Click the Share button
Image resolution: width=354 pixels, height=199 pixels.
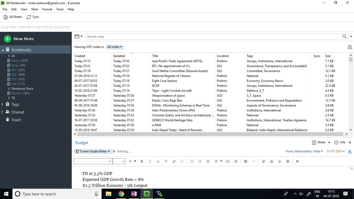pos(321,143)
